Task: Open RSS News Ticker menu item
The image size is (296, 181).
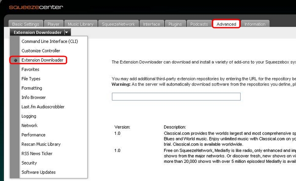Action: pos(37,154)
